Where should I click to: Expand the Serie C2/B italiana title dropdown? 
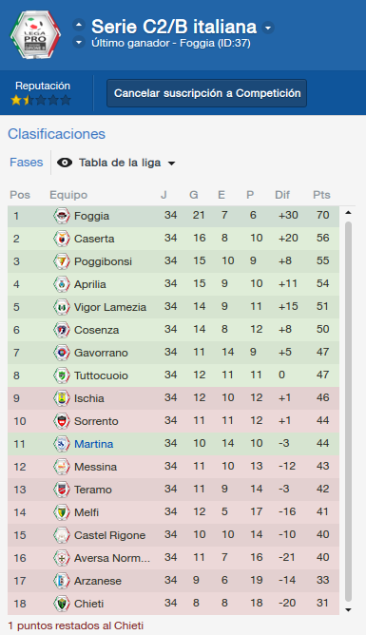268,28
